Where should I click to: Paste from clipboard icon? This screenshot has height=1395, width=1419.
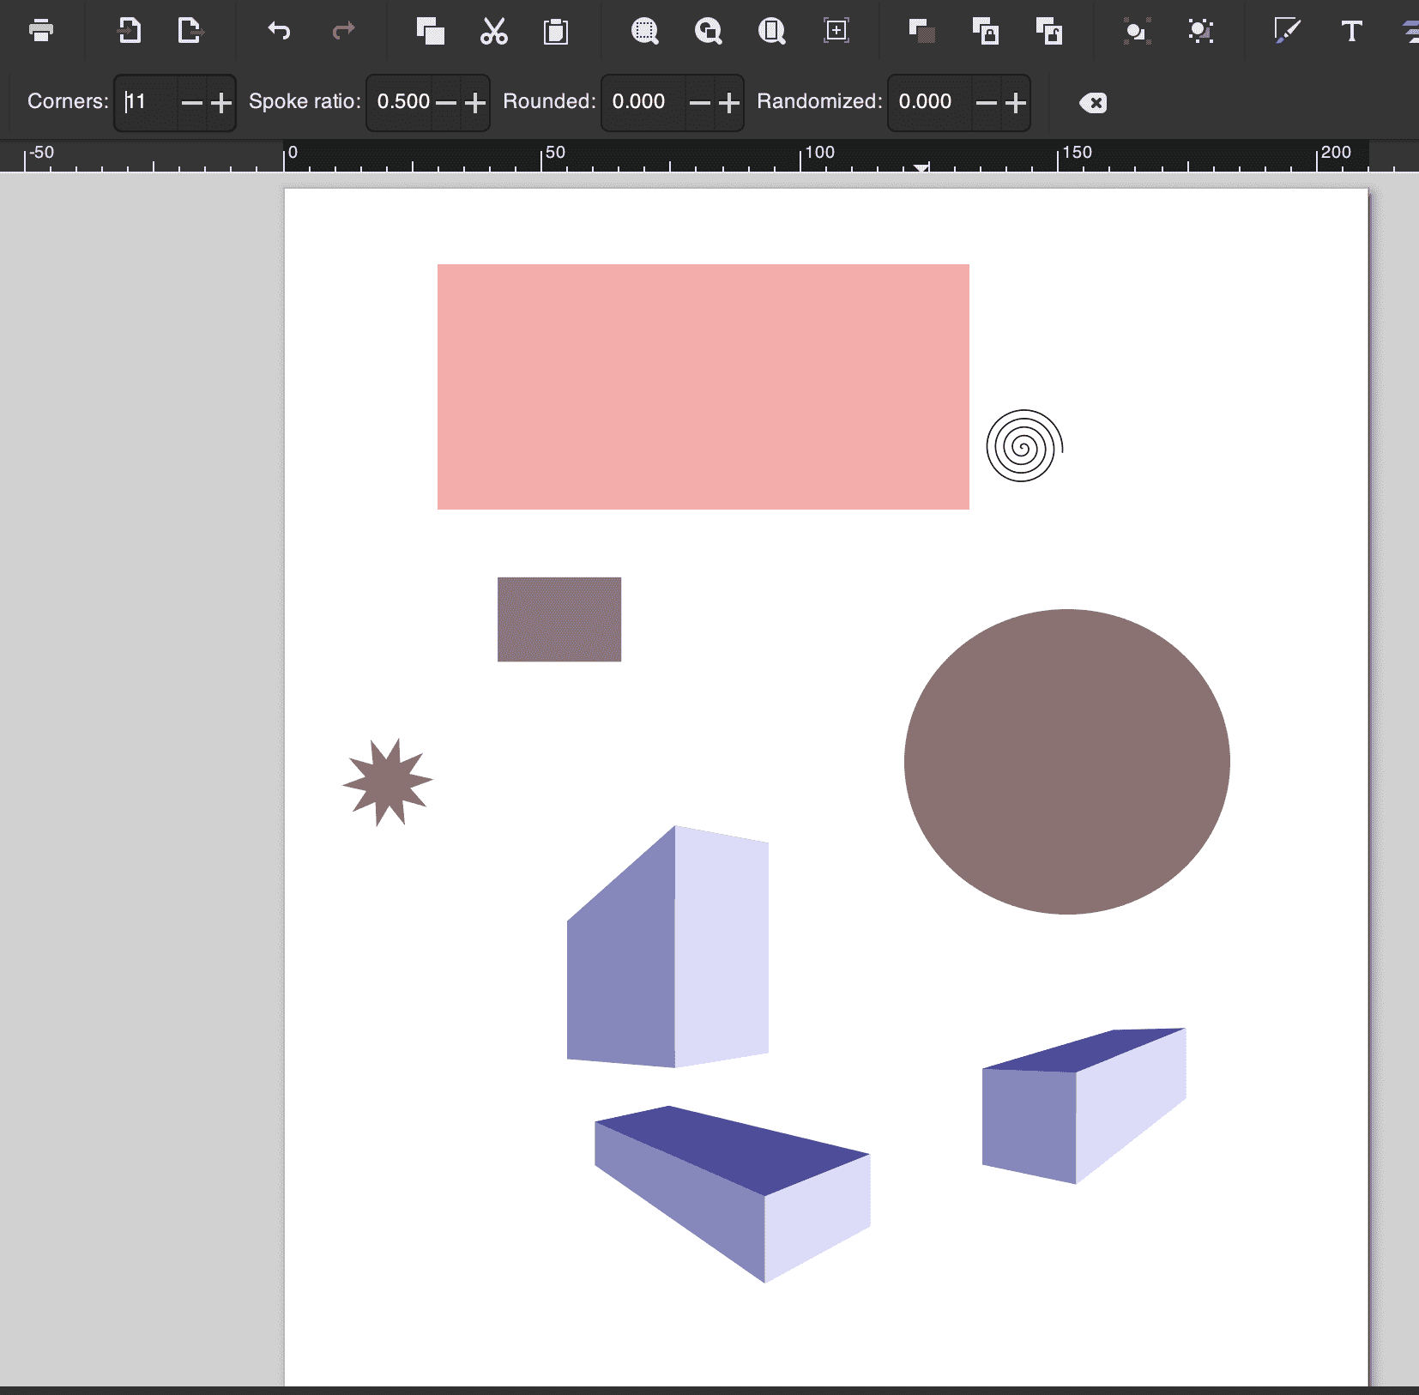pos(556,31)
